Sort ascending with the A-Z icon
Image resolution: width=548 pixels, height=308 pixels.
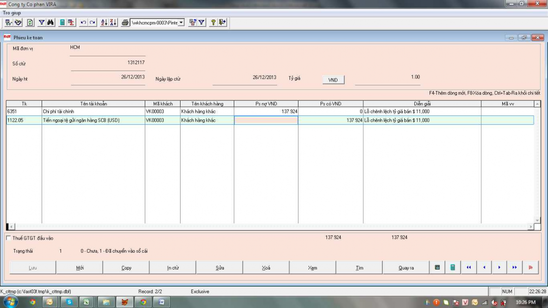(x=104, y=23)
